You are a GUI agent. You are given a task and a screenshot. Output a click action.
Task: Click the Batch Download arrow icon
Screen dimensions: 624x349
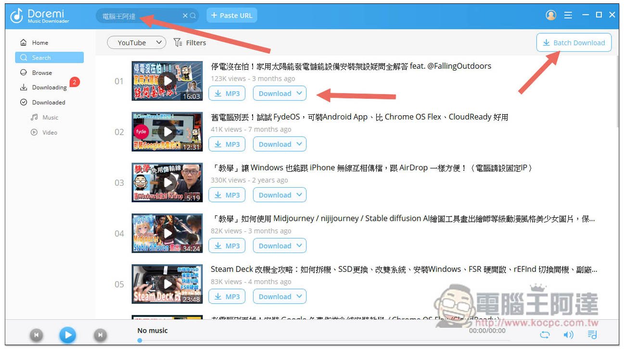(546, 43)
